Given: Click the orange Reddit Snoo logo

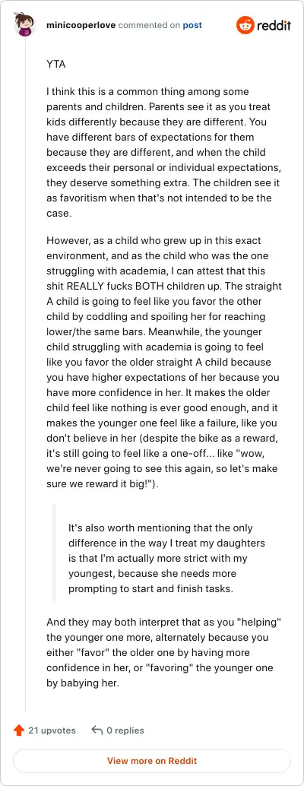Looking at the screenshot, I should [245, 25].
